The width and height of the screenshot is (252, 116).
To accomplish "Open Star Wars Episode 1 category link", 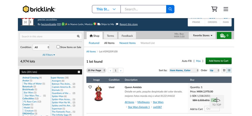I will point(139,107).
